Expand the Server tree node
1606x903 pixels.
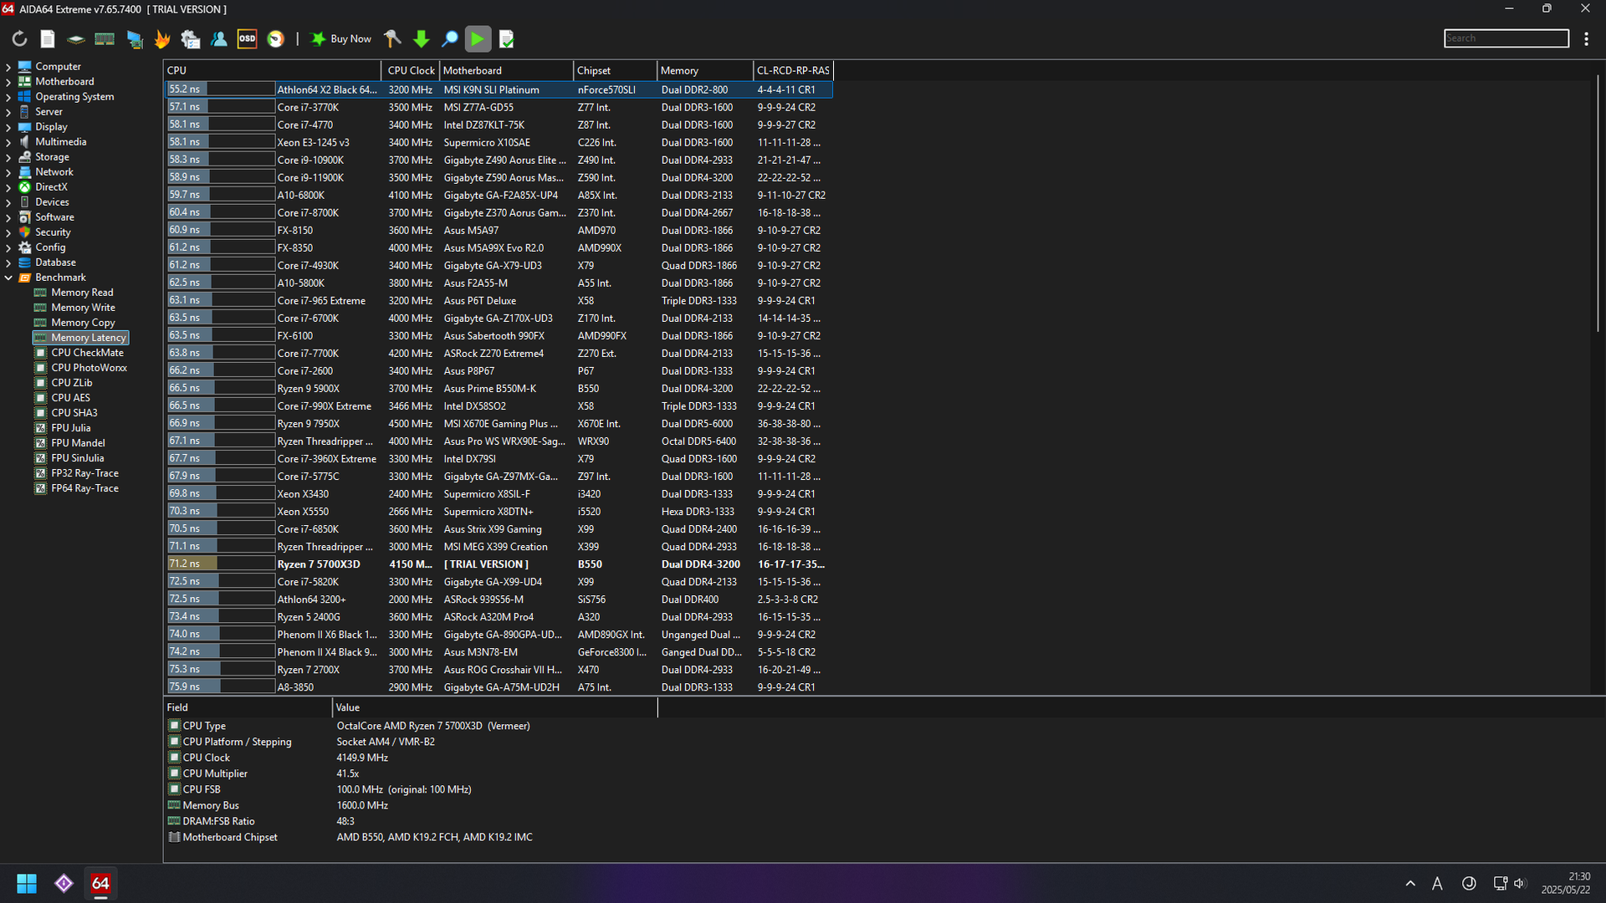point(8,112)
